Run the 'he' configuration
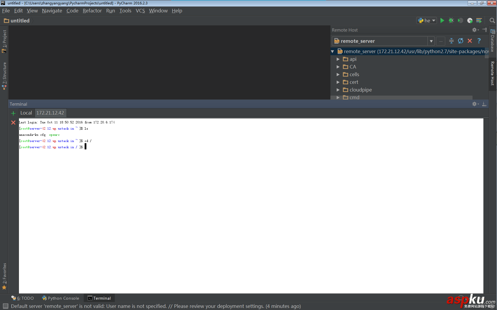 442,20
